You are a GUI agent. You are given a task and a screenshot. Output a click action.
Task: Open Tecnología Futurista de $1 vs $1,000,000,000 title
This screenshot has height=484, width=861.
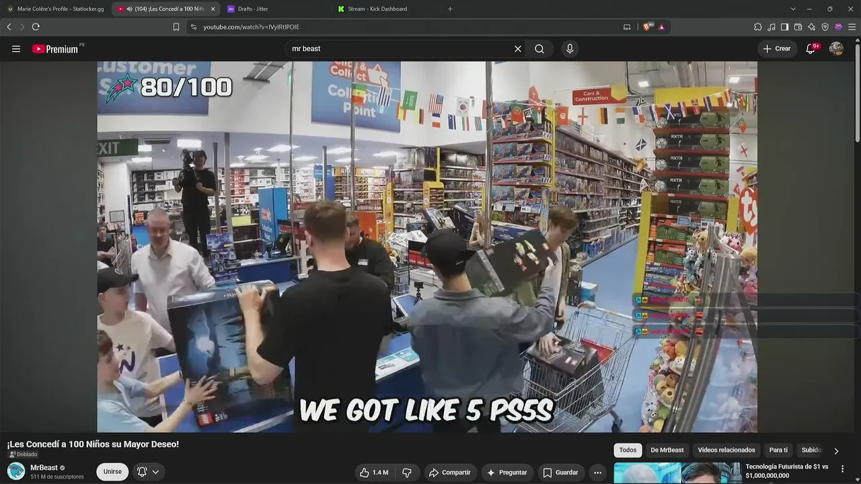pyautogui.click(x=787, y=471)
